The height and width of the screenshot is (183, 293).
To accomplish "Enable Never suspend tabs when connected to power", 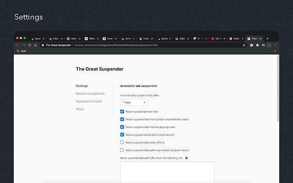I will (122, 150).
